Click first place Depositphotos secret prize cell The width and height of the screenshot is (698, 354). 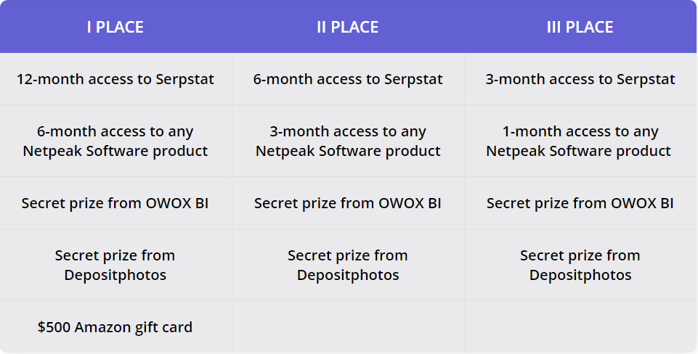click(x=115, y=265)
